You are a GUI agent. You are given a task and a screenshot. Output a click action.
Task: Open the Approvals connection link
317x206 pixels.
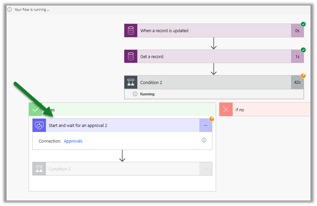coord(73,141)
